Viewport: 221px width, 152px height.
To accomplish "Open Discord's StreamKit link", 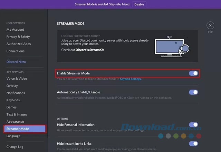I will pos(90,50).
